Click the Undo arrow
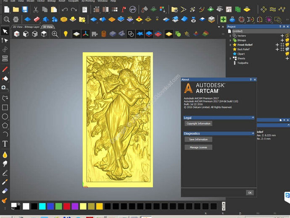The image size is (290, 218). [x=65, y=9]
